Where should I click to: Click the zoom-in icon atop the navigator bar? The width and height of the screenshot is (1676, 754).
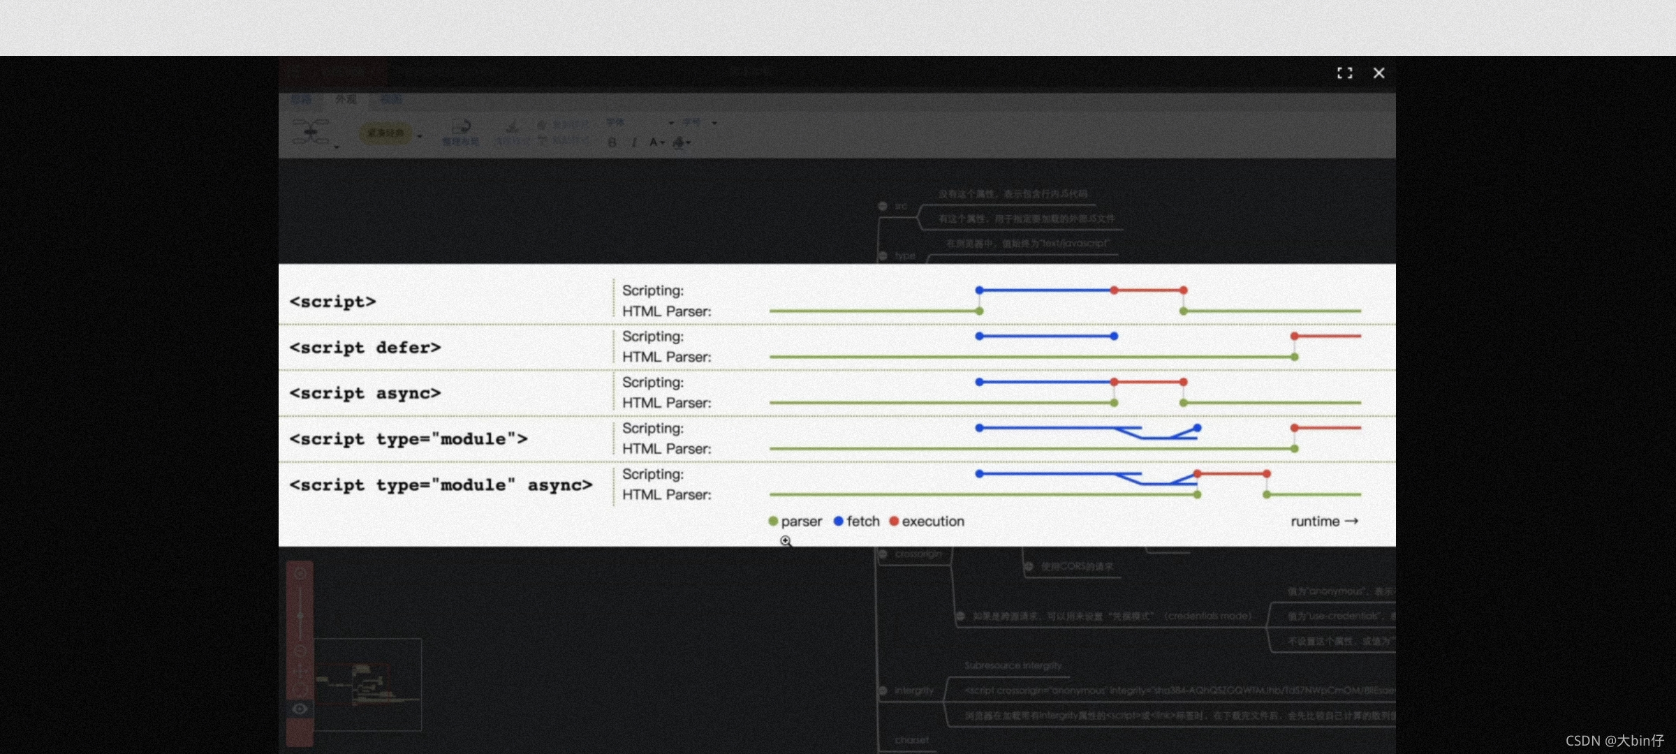[x=300, y=574]
